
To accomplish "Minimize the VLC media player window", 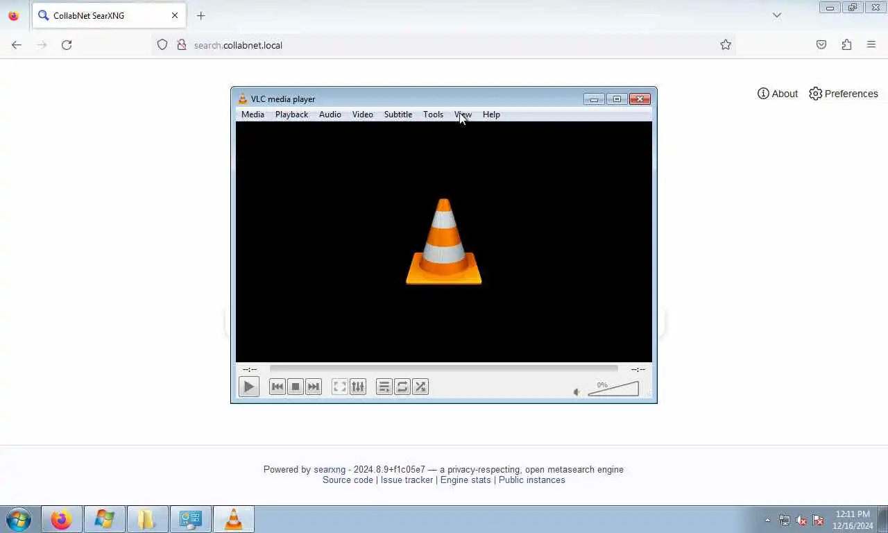I will point(594,99).
